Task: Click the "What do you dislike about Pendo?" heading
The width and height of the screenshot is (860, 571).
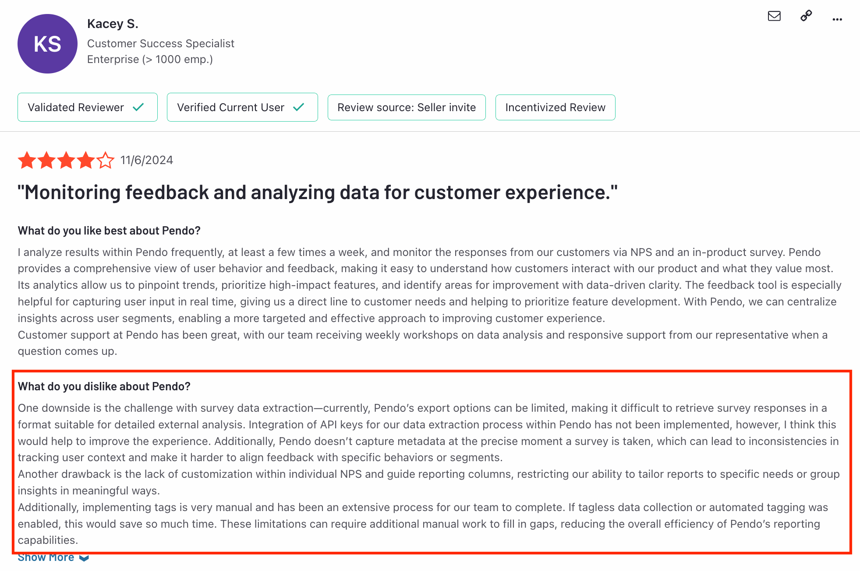Action: (104, 386)
